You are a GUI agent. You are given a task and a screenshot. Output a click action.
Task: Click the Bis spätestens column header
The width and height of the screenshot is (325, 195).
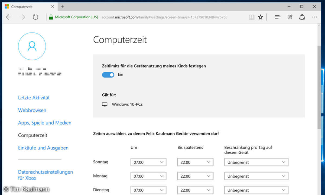(190, 148)
